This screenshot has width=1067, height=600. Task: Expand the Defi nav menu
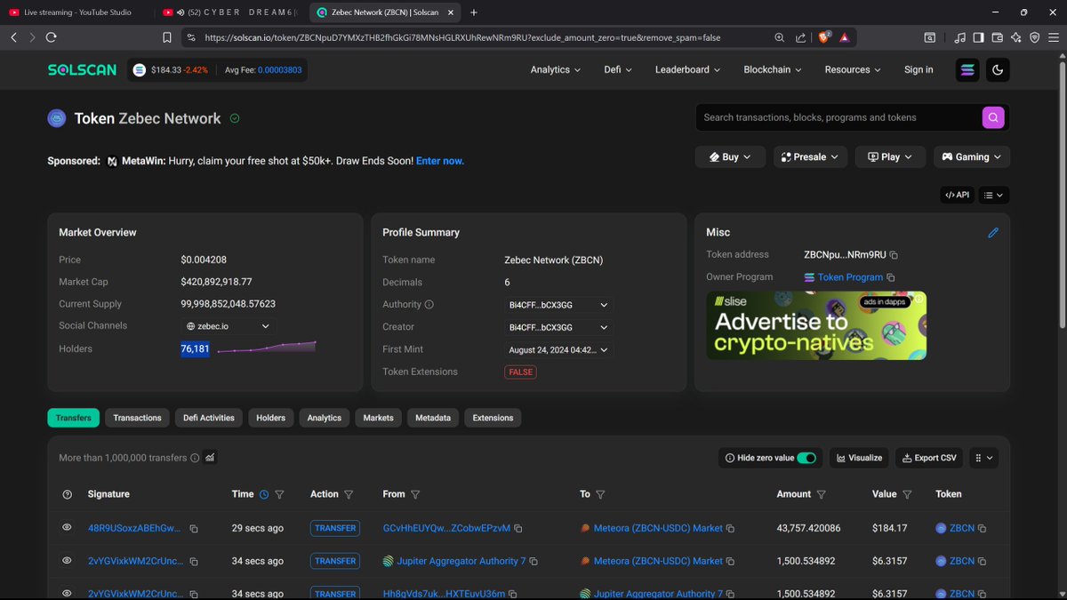[618, 69]
